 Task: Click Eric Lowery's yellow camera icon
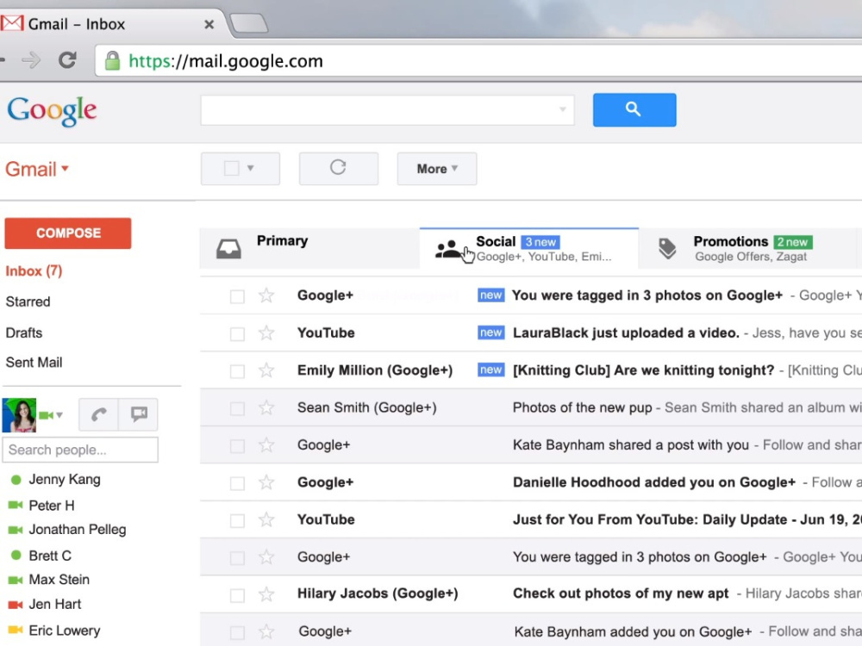point(16,630)
